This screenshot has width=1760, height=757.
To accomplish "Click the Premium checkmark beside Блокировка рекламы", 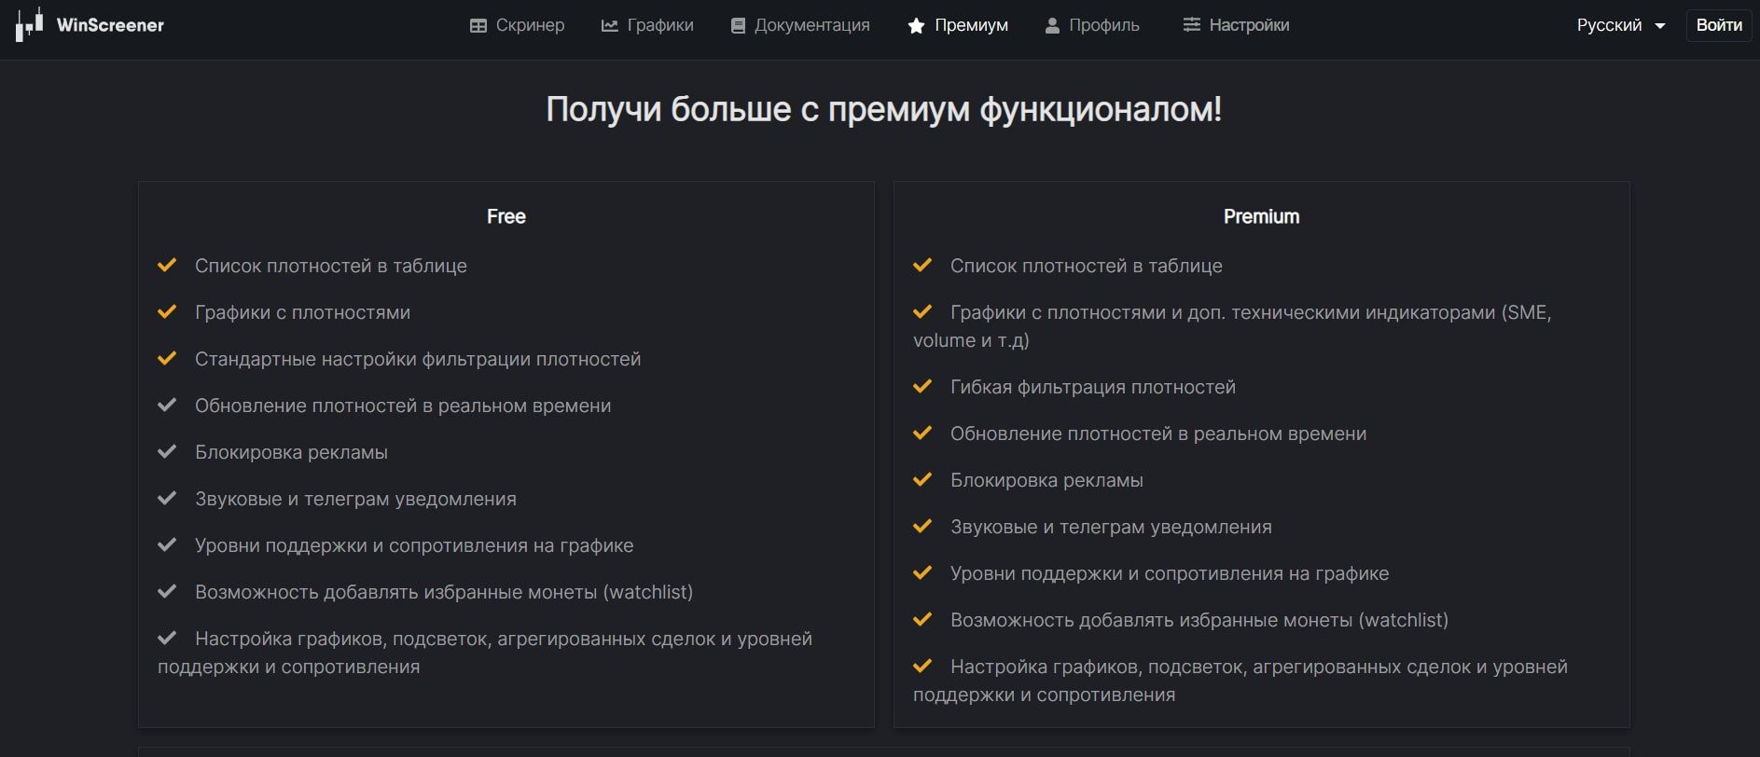I will [x=922, y=480].
